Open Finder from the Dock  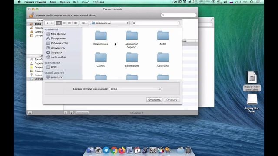point(90,150)
